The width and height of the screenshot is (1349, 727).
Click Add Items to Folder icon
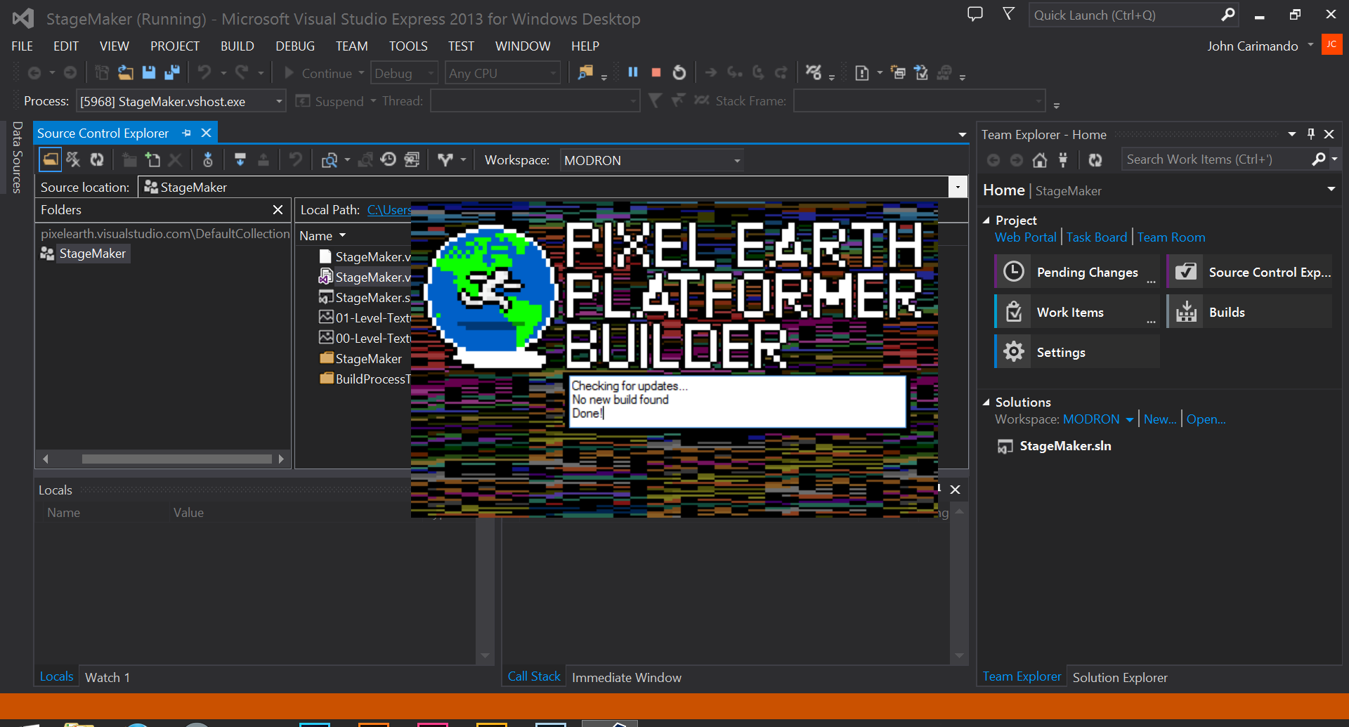coord(152,160)
